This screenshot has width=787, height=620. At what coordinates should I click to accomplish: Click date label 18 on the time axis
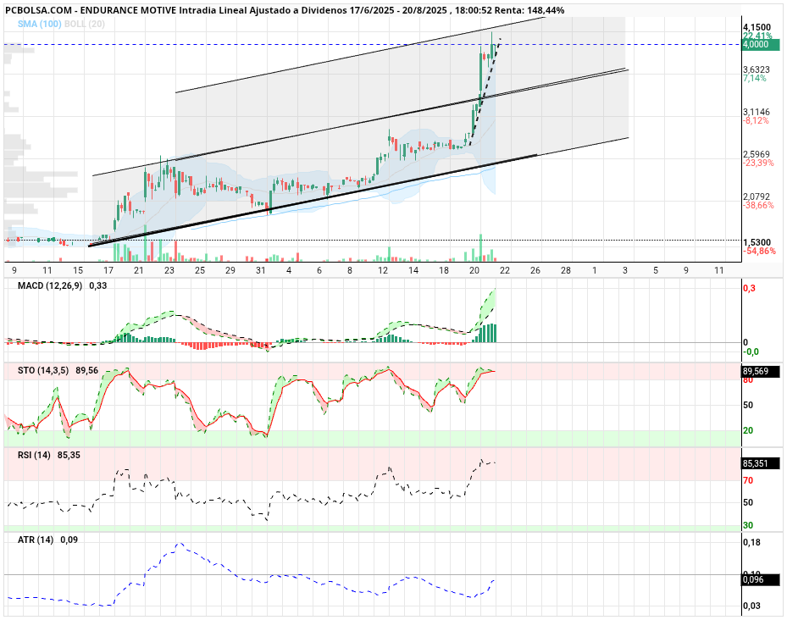(444, 270)
